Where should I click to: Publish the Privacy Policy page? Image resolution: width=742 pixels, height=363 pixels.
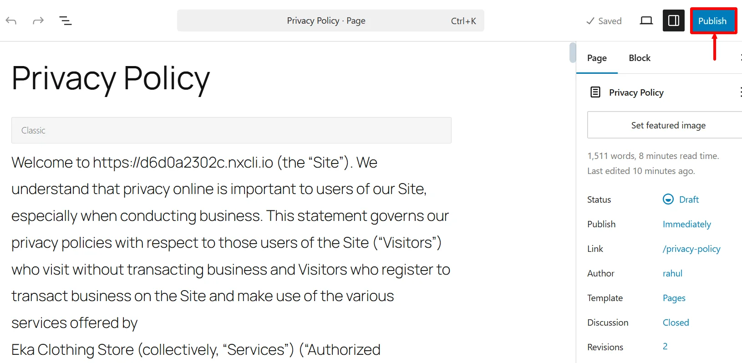coord(713,20)
